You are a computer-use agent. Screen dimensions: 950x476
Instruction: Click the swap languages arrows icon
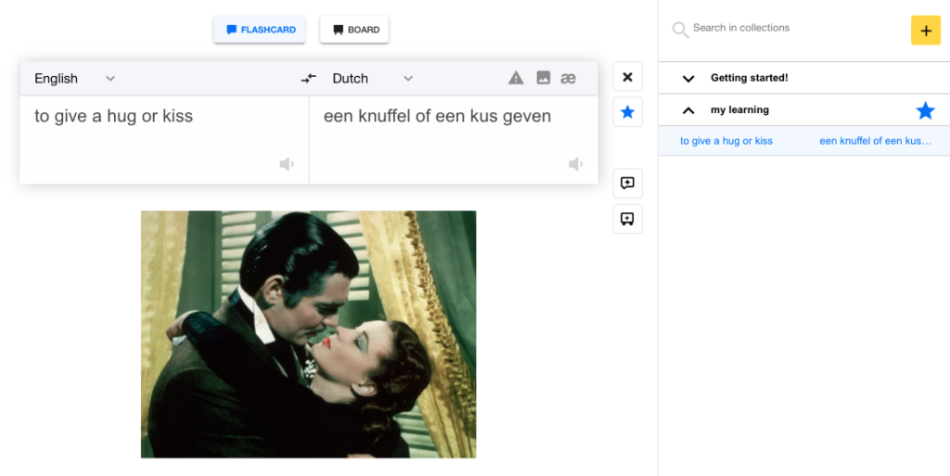[x=309, y=79]
